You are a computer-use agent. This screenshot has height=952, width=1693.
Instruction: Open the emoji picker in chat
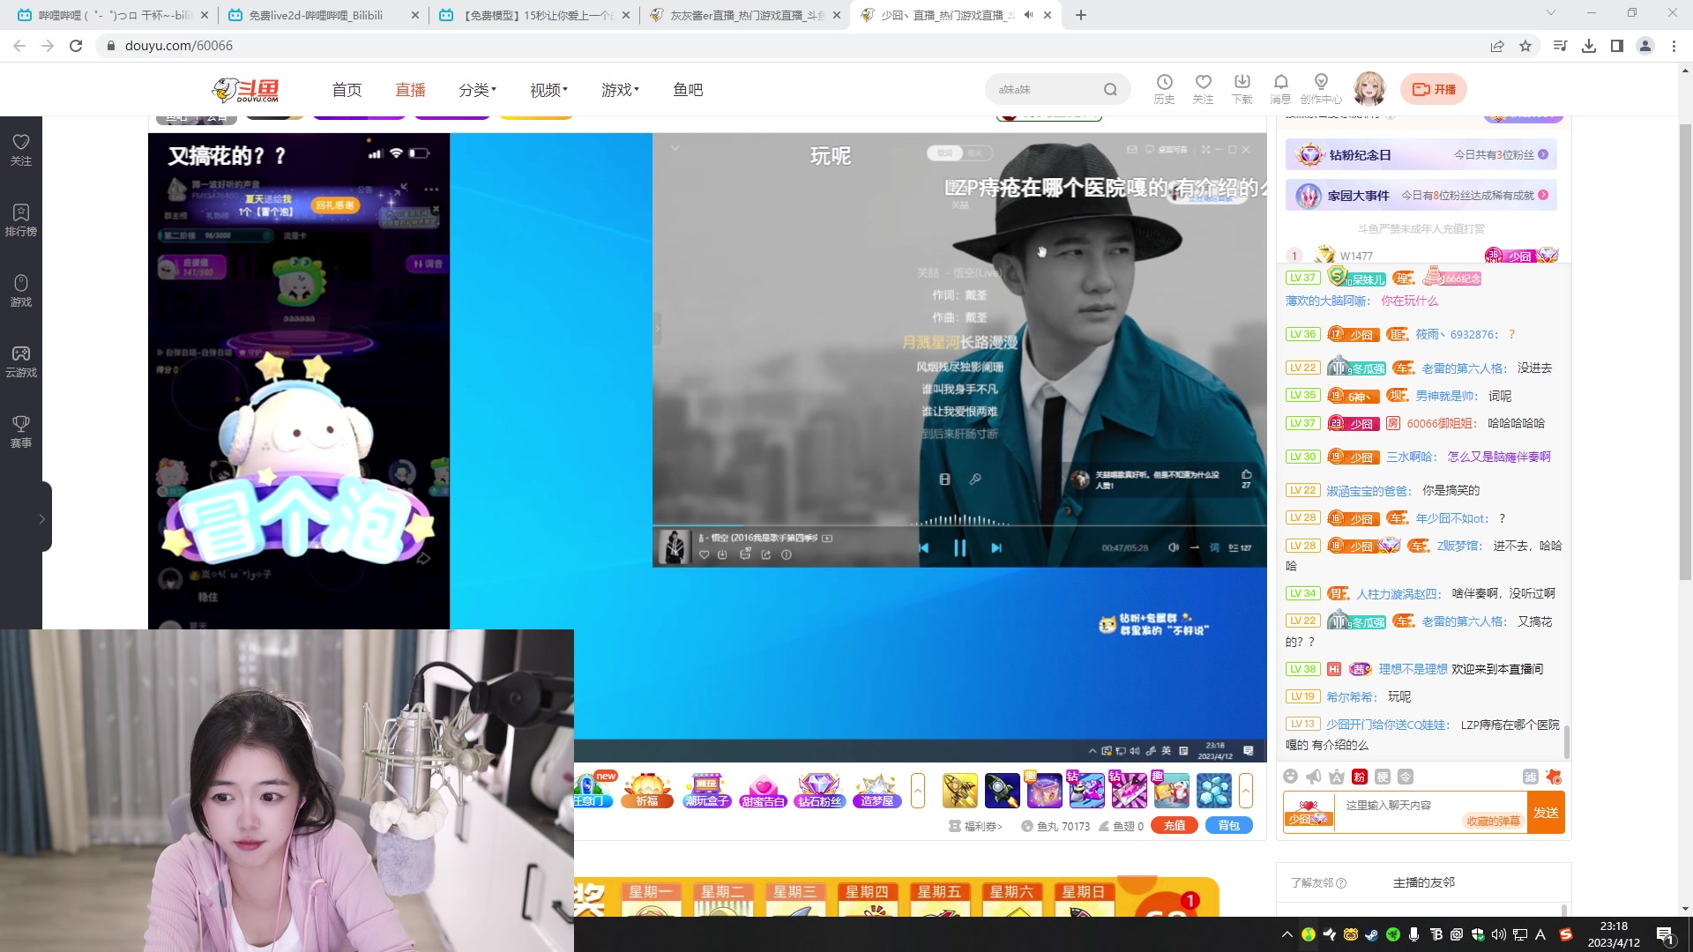pyautogui.click(x=1291, y=777)
